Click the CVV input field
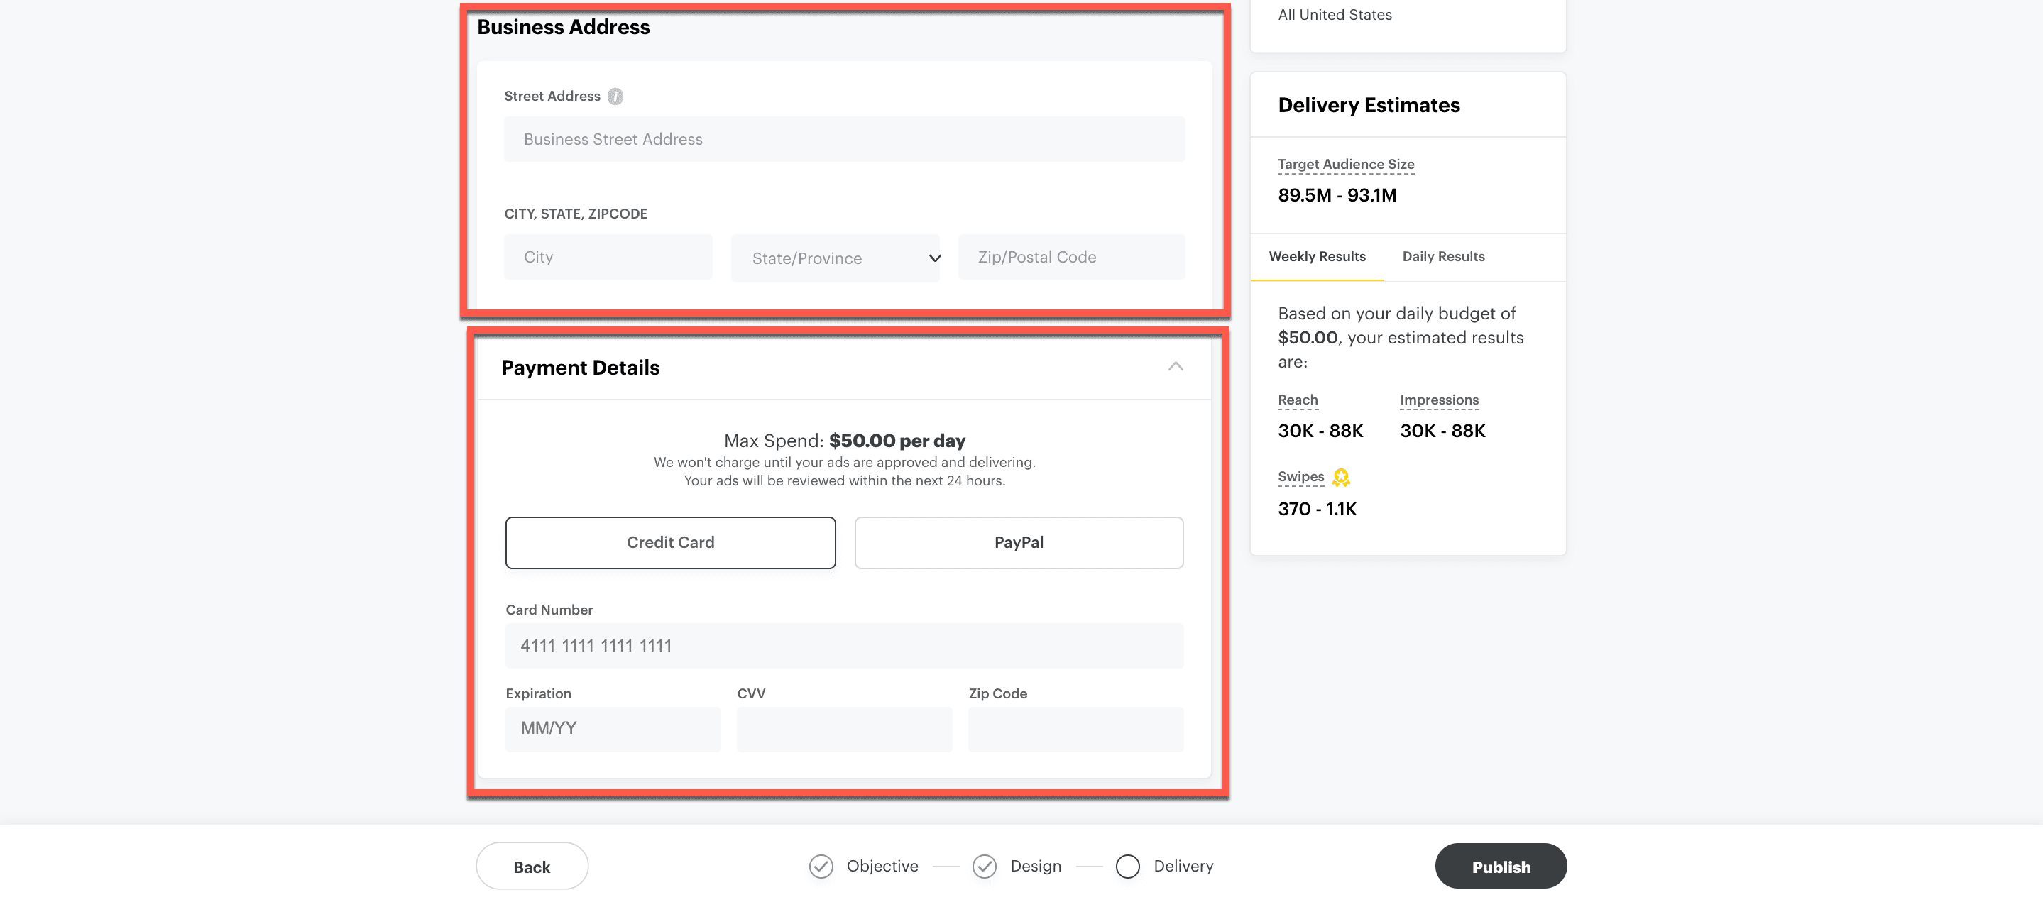 [x=844, y=728]
